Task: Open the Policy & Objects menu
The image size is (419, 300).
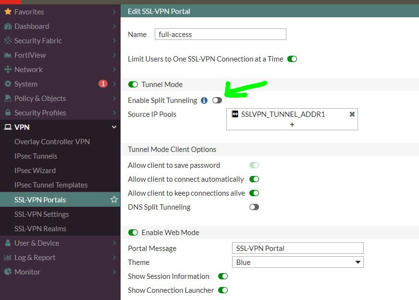Action: tap(60, 99)
